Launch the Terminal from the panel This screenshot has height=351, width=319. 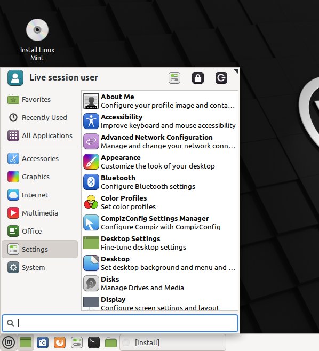[94, 342]
